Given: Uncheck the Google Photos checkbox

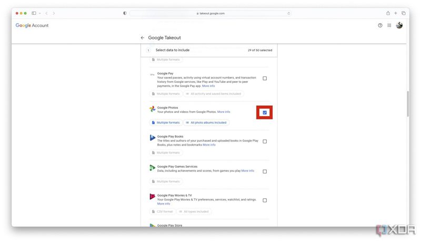Looking at the screenshot, I should [x=265, y=112].
